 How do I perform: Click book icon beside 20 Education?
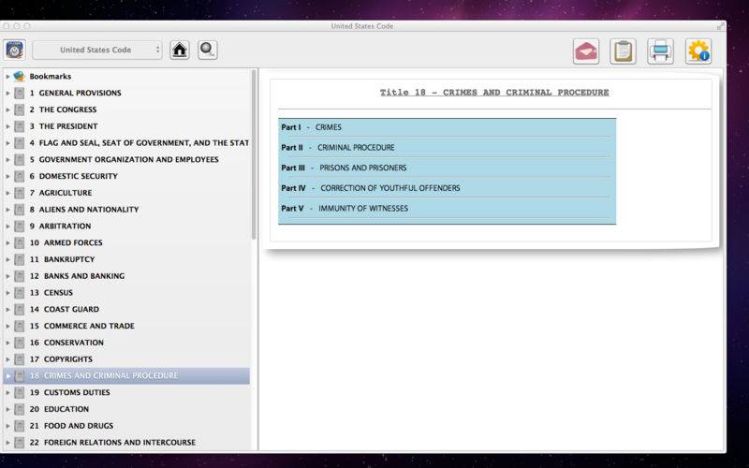19,409
